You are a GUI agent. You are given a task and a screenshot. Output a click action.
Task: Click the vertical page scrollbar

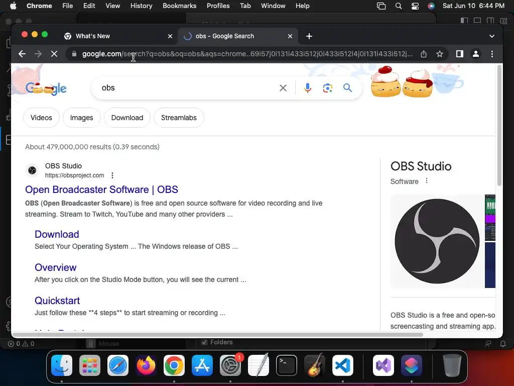[x=499, y=125]
